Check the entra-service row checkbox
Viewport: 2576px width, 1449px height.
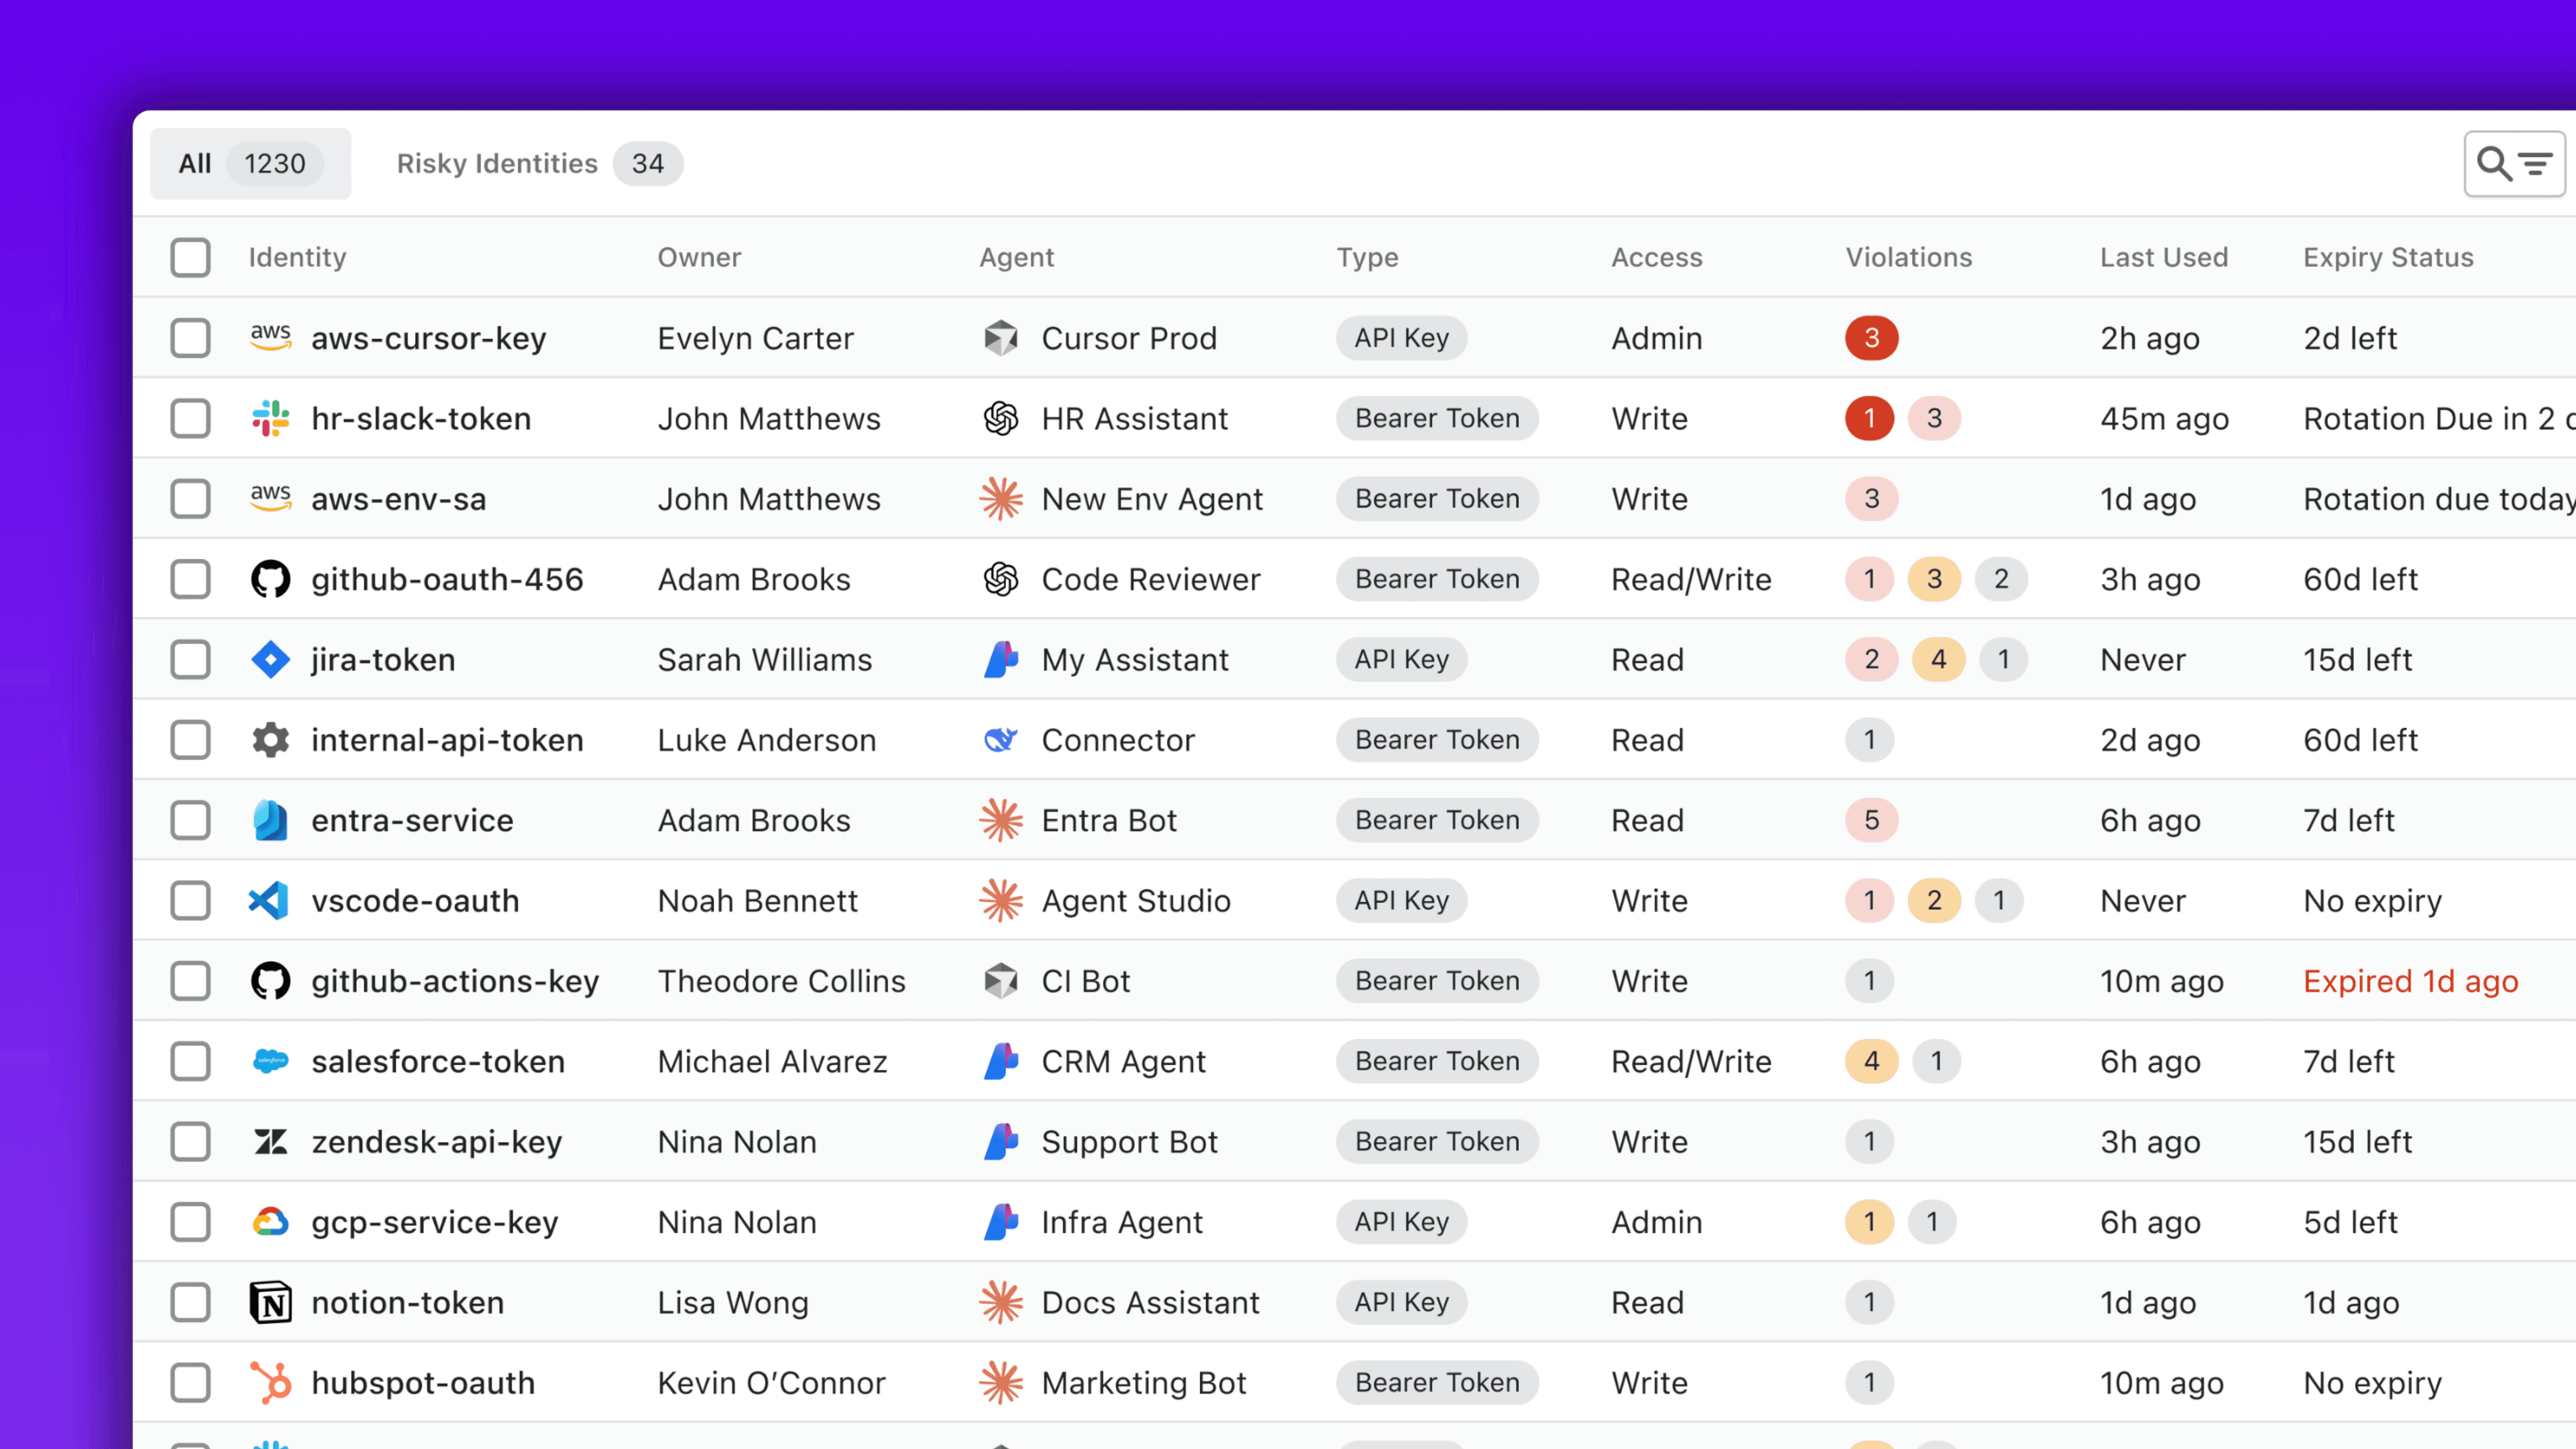click(x=190, y=820)
